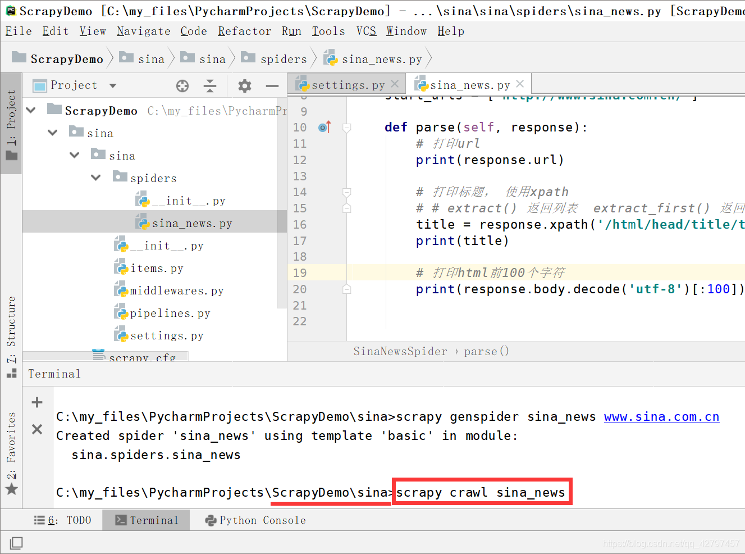745x554 pixels.
Task: Click the Favorites star icon
Action: click(x=11, y=489)
